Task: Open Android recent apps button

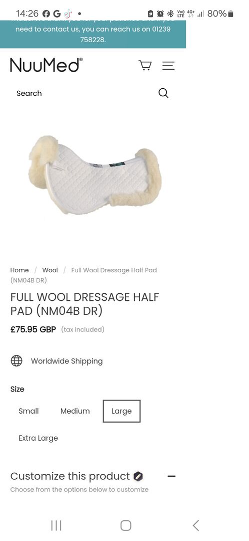Action: (x=56, y=525)
